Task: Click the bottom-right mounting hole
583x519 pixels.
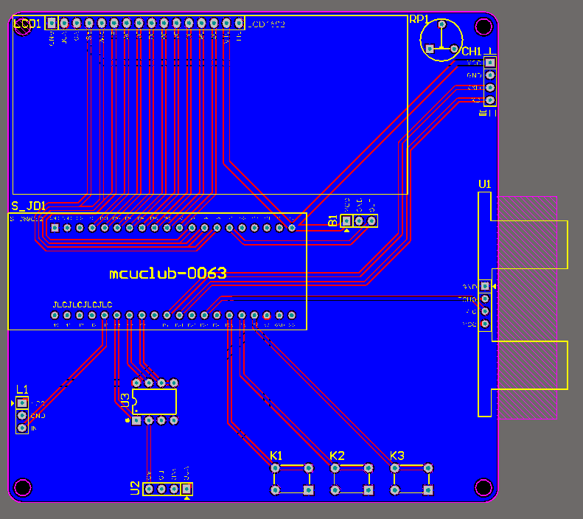Action: click(483, 487)
